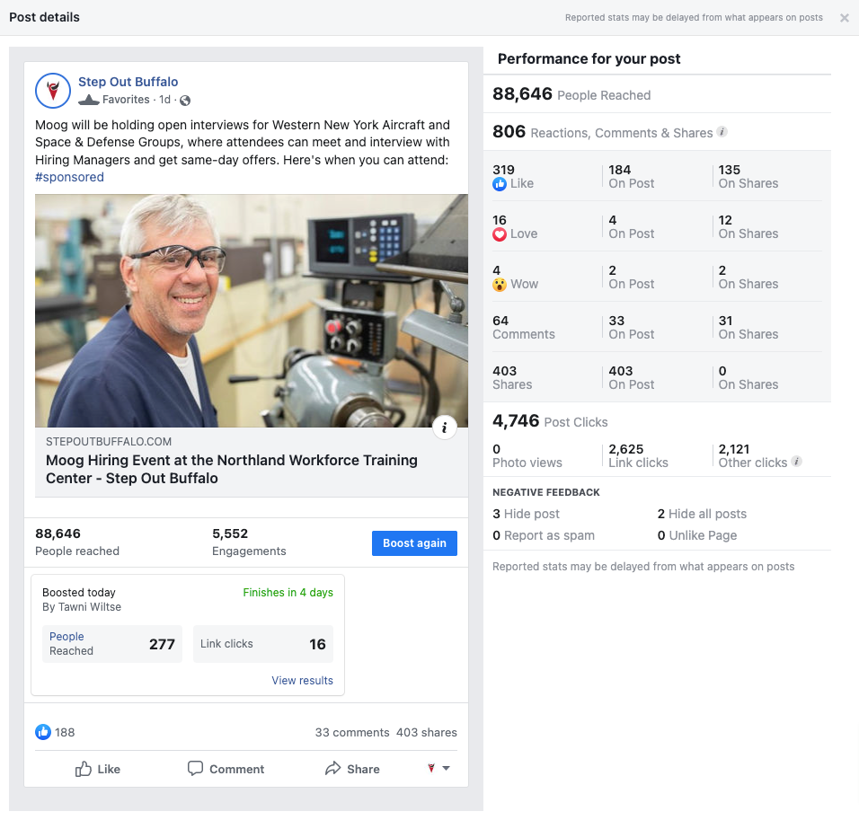
Task: Open the Step Out Buffalo page name link
Action: (x=128, y=82)
